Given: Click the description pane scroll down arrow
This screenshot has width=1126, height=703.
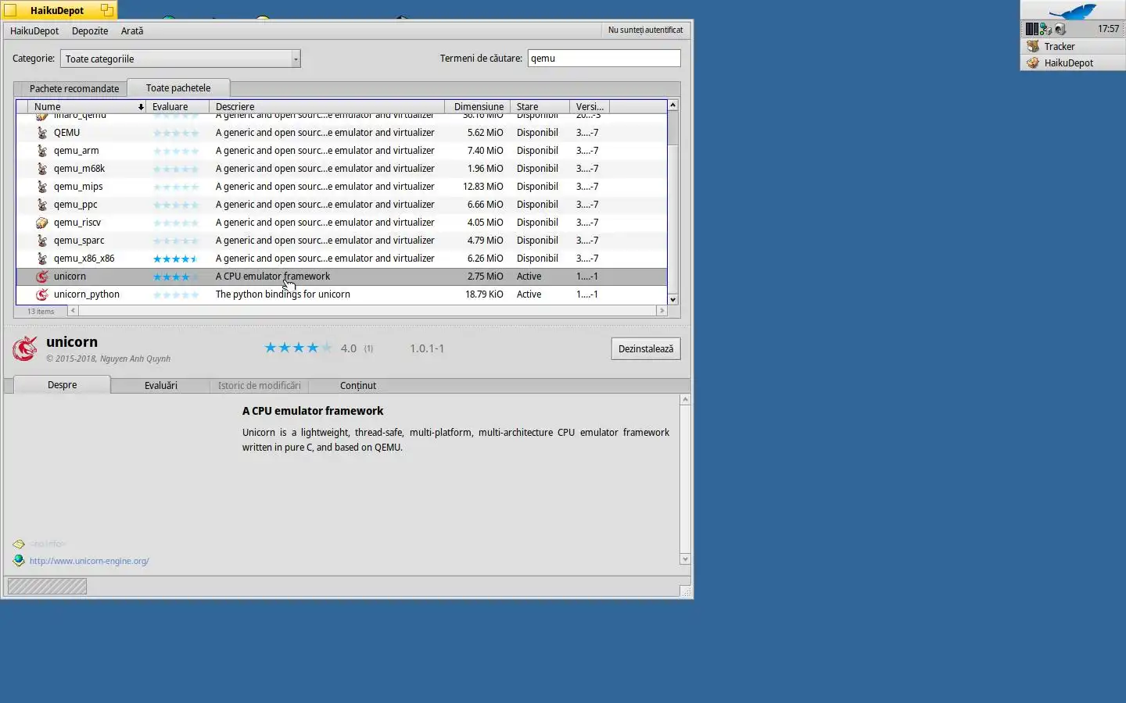Looking at the screenshot, I should tap(685, 558).
